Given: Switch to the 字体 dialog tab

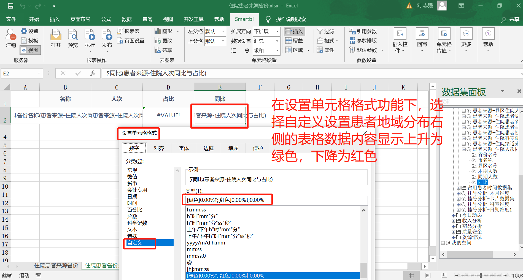Looking at the screenshot, I should coord(184,148).
